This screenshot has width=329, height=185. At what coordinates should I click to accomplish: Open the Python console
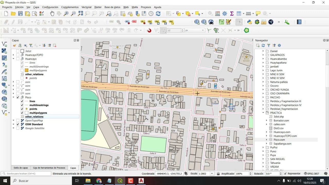[249, 22]
